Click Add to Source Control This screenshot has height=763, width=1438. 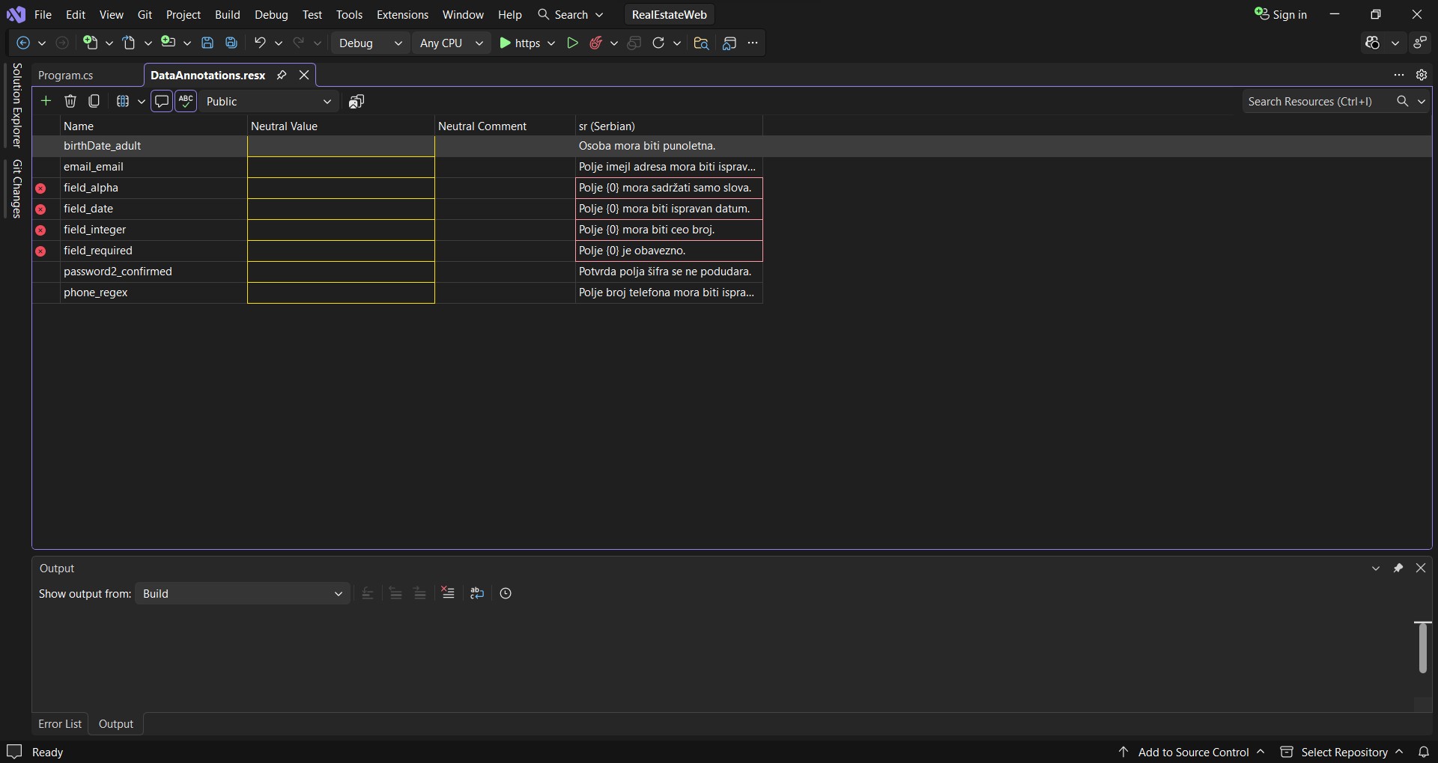point(1192,752)
